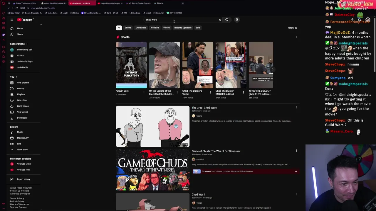This screenshot has width=376, height=211.
Task: Start voice search with microphone icon
Action: click(237, 20)
